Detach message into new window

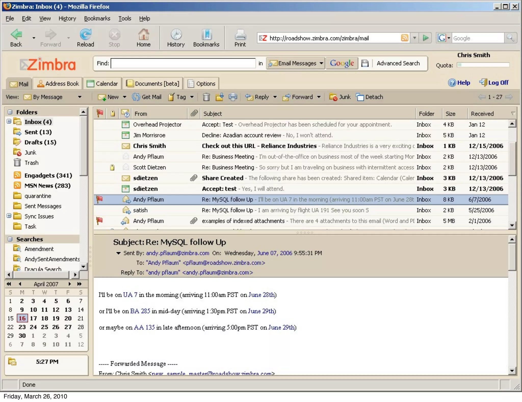click(370, 97)
